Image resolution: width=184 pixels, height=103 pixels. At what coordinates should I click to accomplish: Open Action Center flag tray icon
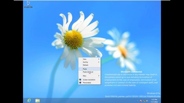click(x=141, y=101)
